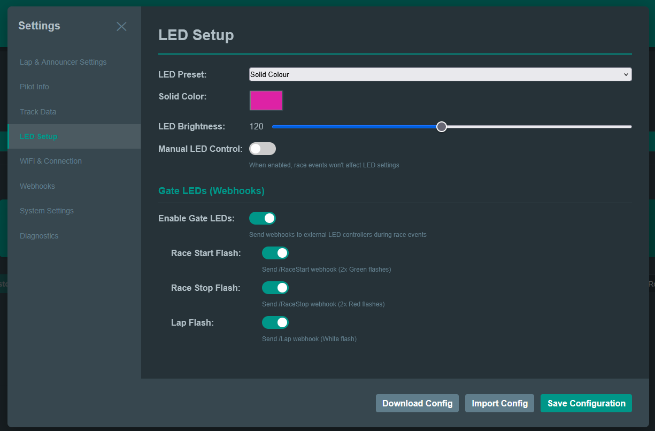Enable Manual LED Control
Image resolution: width=655 pixels, height=431 pixels.
point(263,149)
